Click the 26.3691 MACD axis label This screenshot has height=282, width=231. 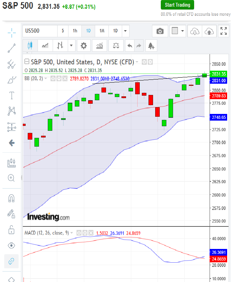coord(218,252)
